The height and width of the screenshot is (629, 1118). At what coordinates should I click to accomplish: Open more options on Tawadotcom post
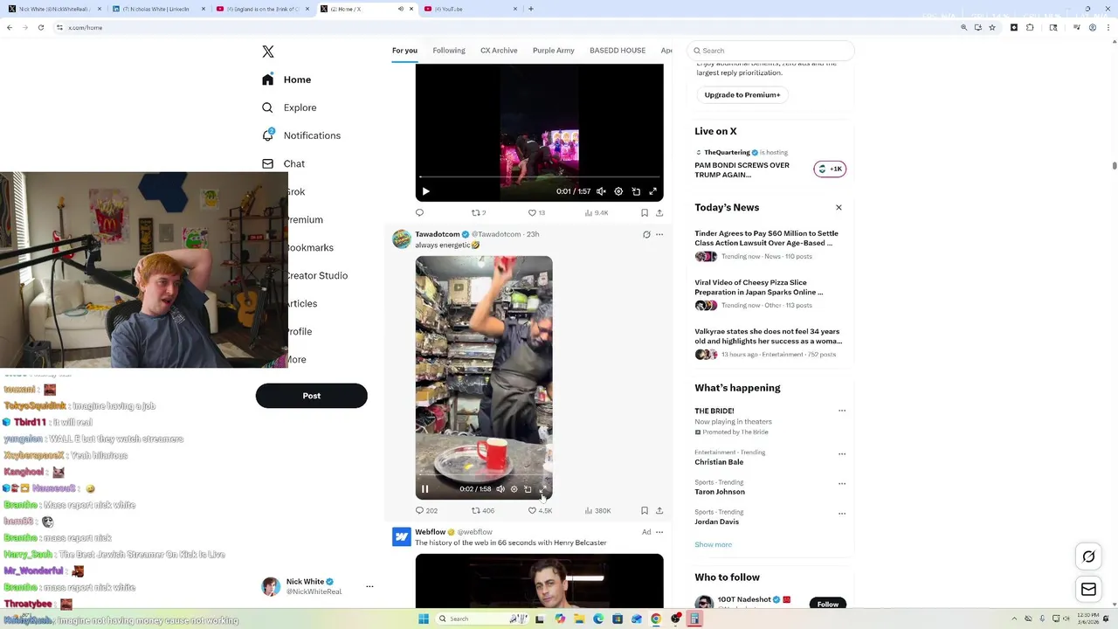tap(659, 234)
